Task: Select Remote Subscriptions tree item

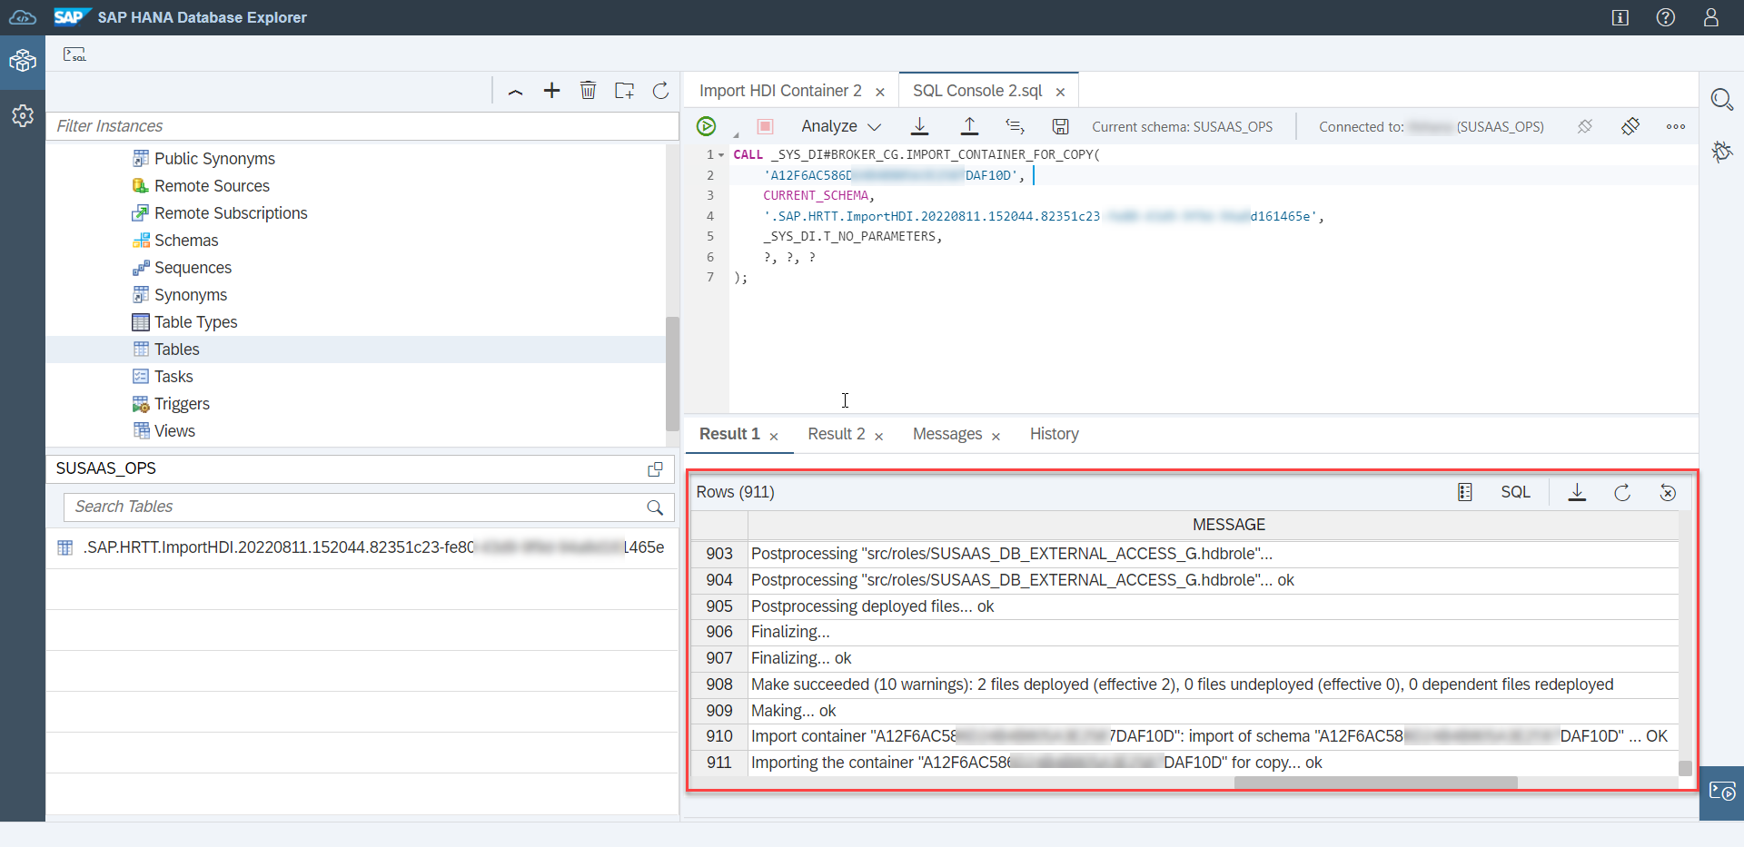Action: [x=231, y=213]
